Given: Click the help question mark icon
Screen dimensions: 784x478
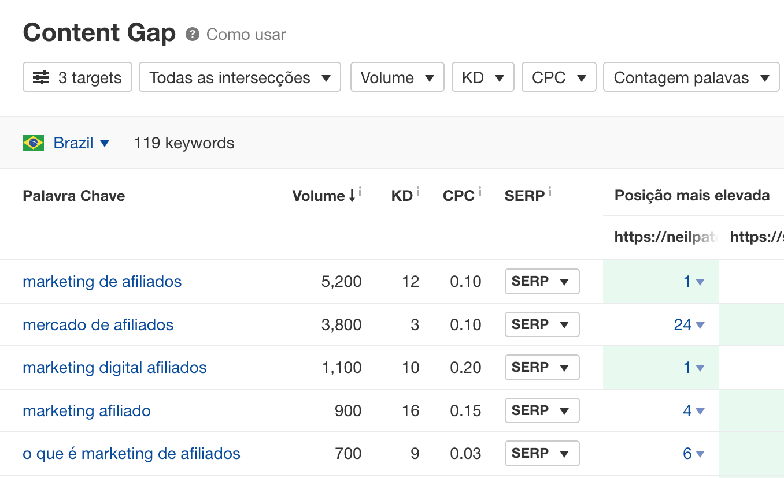Looking at the screenshot, I should (193, 35).
